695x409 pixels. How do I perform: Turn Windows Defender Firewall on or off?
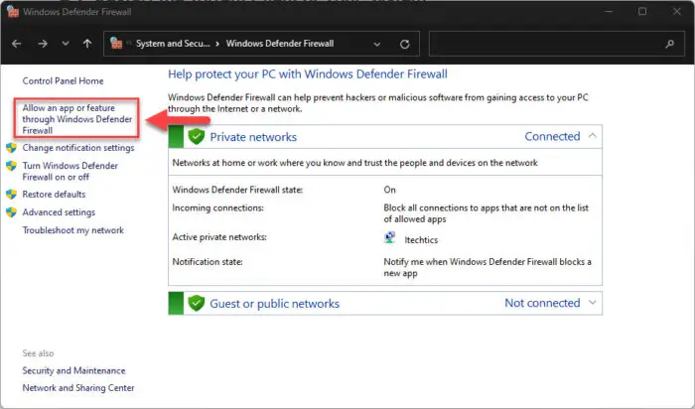pos(70,171)
